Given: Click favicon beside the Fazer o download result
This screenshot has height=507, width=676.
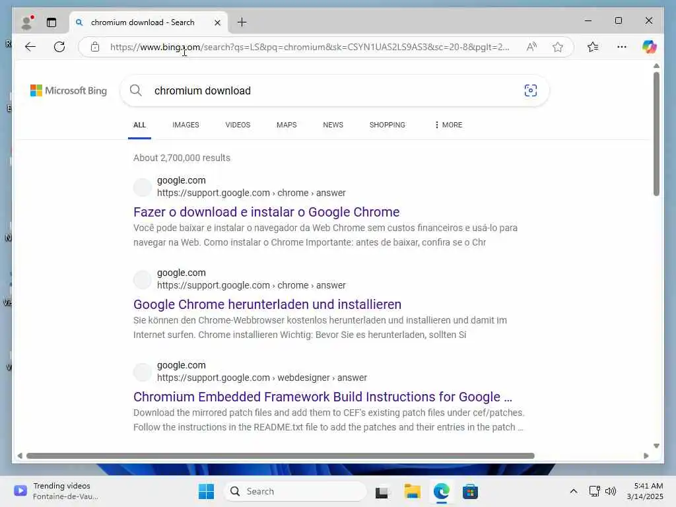Looking at the screenshot, I should 143,187.
